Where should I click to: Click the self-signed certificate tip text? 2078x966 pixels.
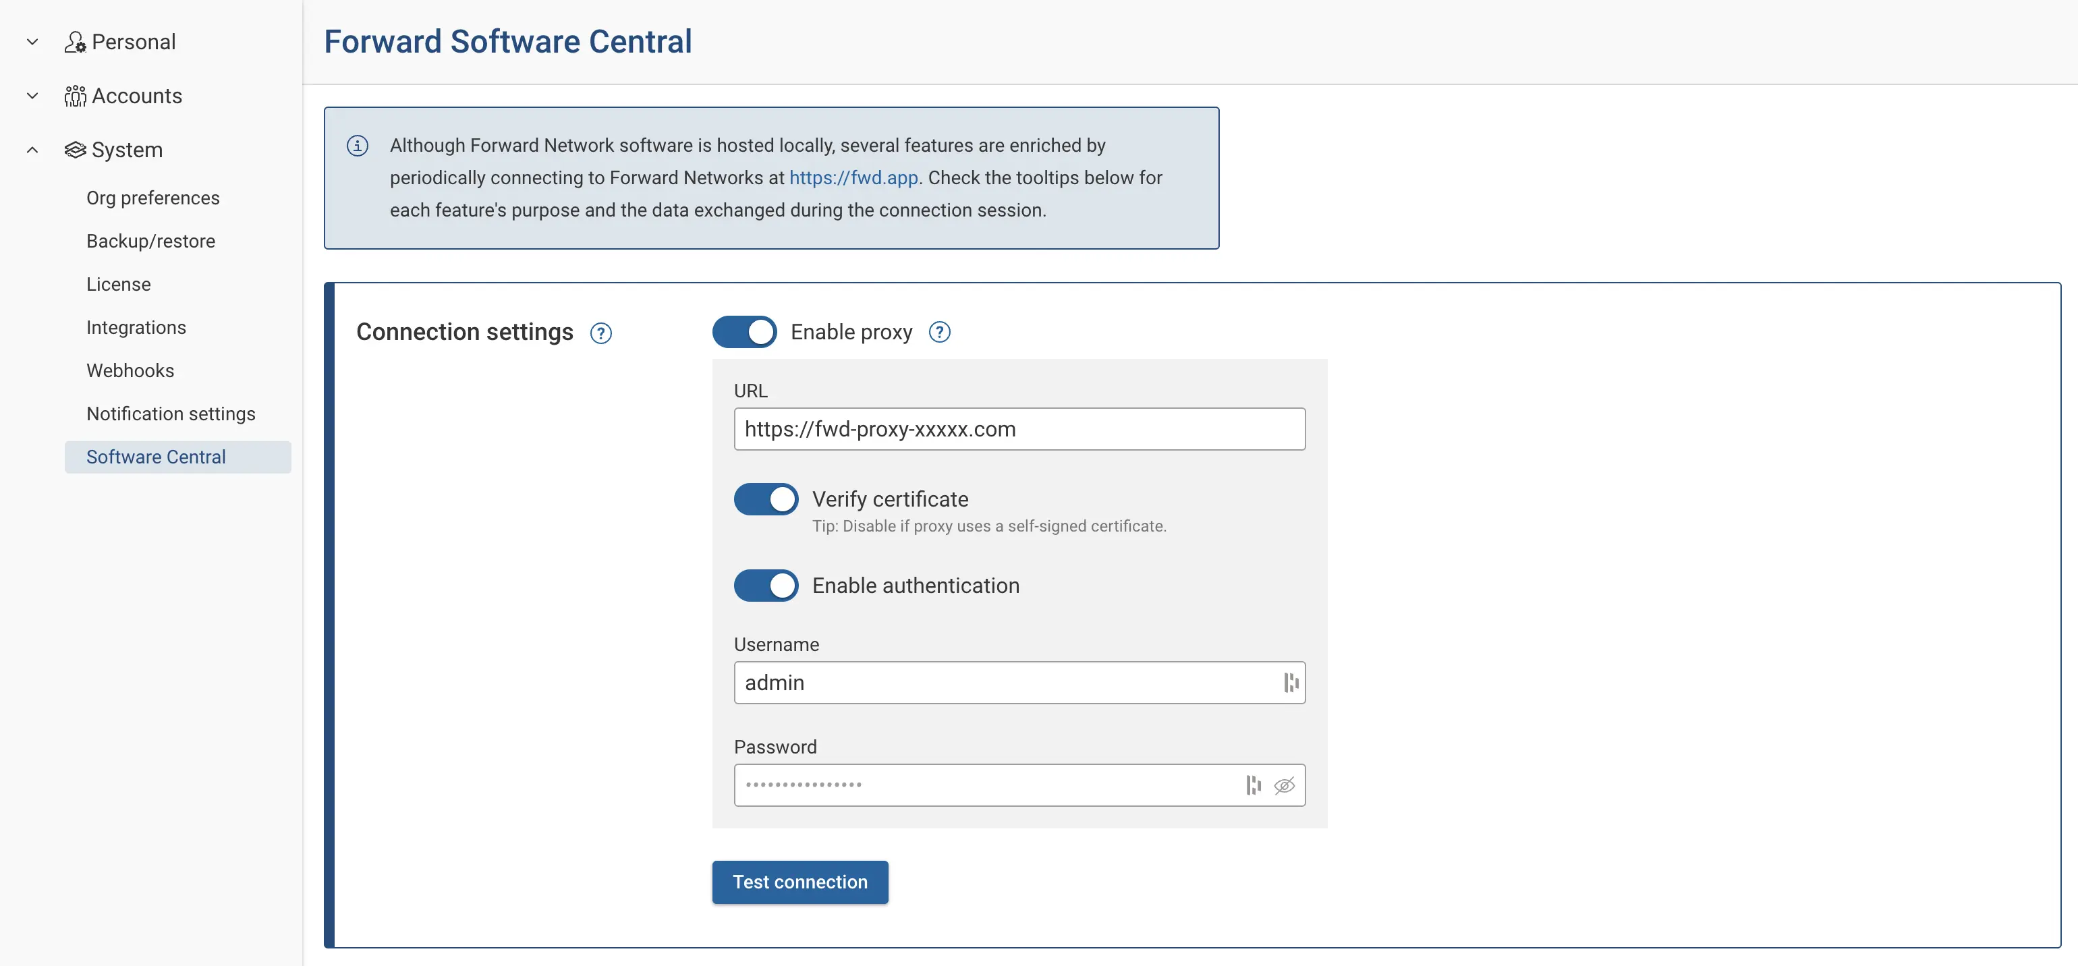pyautogui.click(x=989, y=527)
